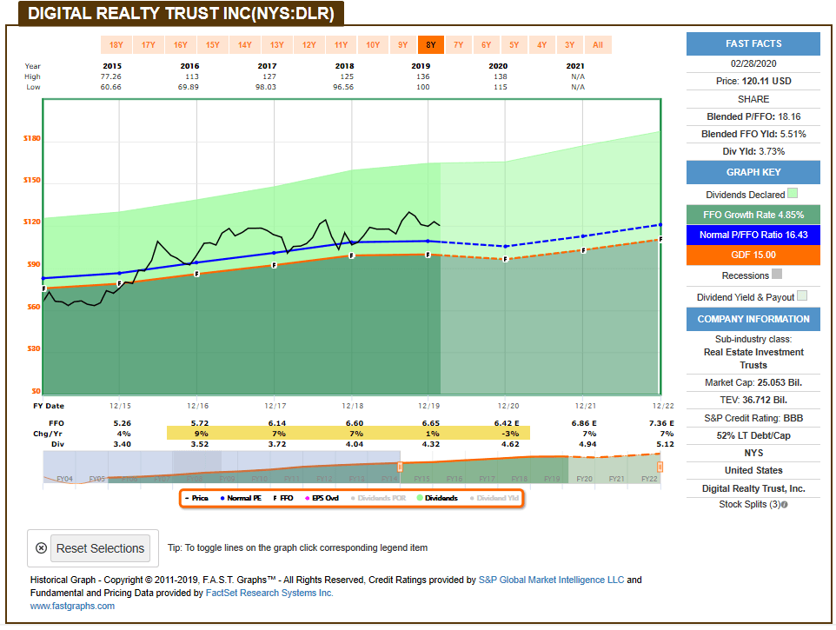Select the 6Y time range tab

[487, 45]
